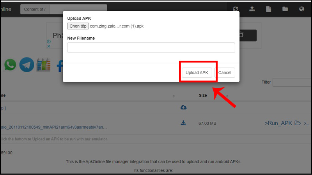The image size is (312, 175).
Task: Close the advertisement with the X icon
Action: point(49,46)
